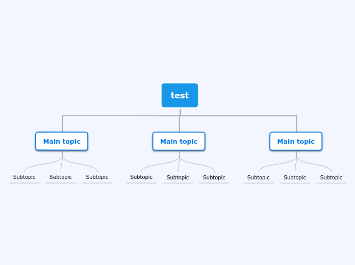Click last Subtopic under the left Main topic
Screen dimensions: 355x265
[x=97, y=177]
